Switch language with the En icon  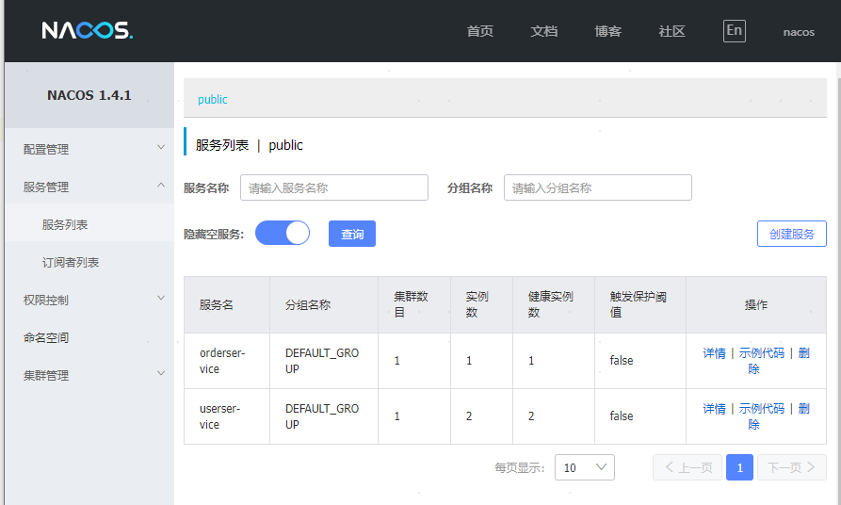734,30
